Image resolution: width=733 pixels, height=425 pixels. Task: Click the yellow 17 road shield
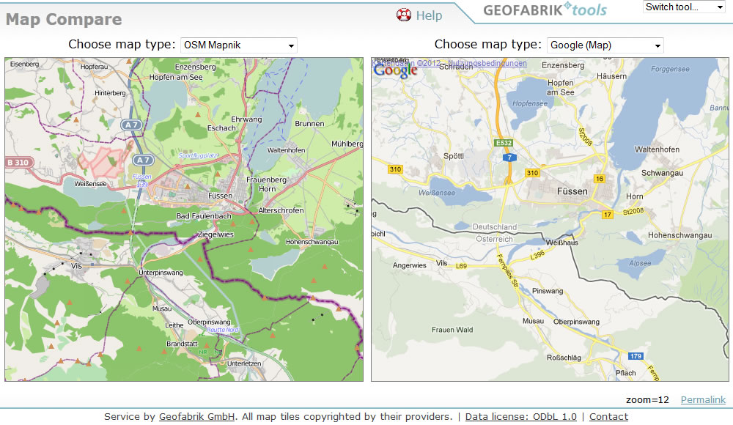point(607,214)
